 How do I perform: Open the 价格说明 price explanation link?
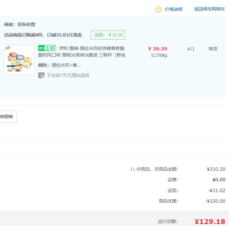pyautogui.click(x=174, y=9)
